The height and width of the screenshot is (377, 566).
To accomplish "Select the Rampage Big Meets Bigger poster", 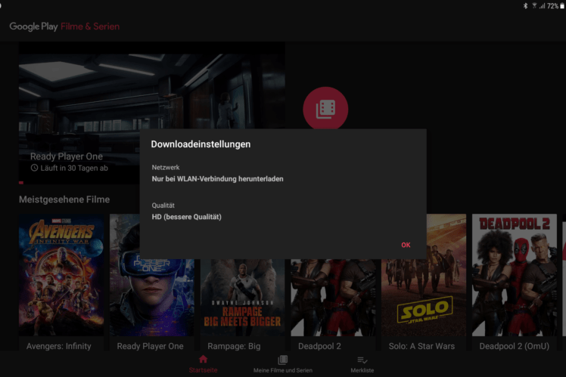I will (x=243, y=298).
